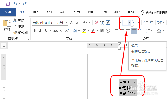This screenshot has width=167, height=99.
Task: Increase font size with the grow font icon
Action: (x=72, y=22)
